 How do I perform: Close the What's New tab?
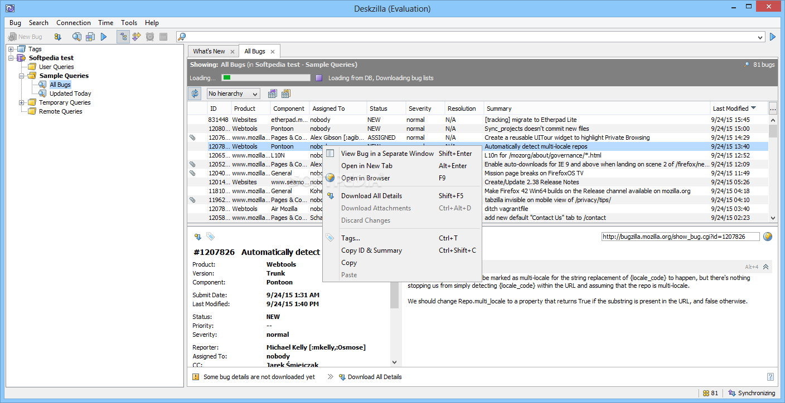coord(232,52)
